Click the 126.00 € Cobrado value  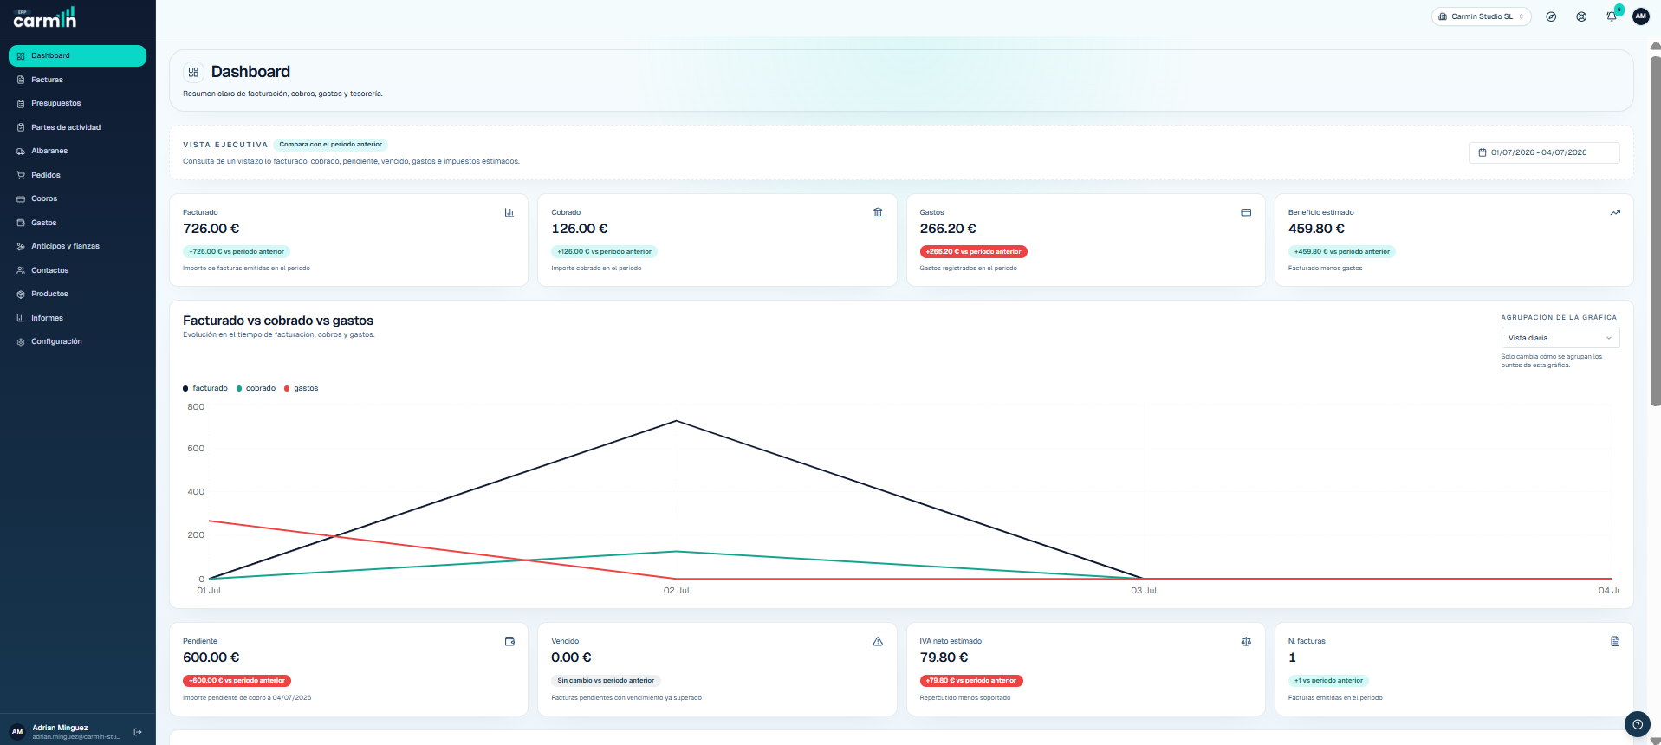tap(580, 229)
